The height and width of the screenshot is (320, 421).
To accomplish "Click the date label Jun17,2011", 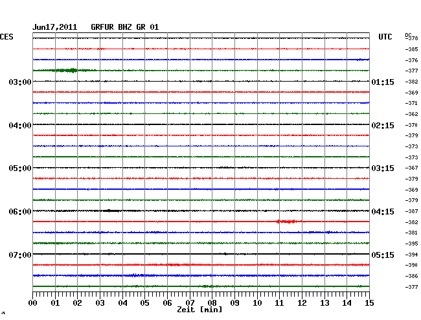I will pyautogui.click(x=55, y=27).
